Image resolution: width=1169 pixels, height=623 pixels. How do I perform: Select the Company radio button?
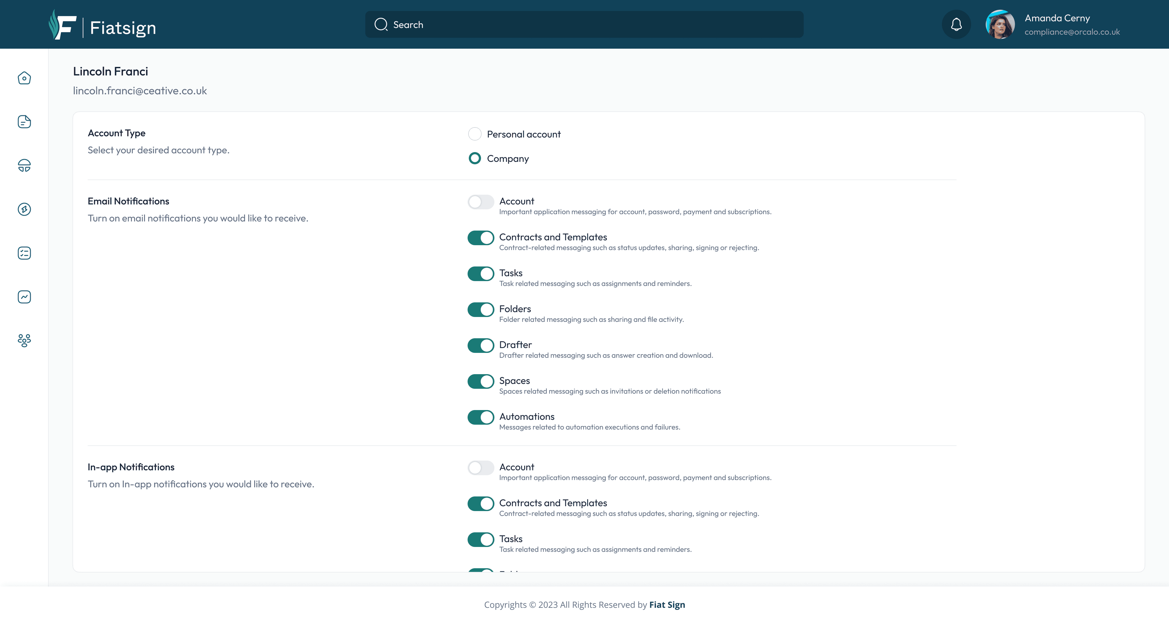[x=475, y=158]
